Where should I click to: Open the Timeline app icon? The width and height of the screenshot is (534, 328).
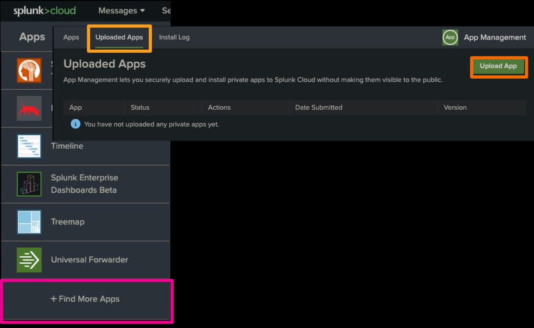[29, 146]
